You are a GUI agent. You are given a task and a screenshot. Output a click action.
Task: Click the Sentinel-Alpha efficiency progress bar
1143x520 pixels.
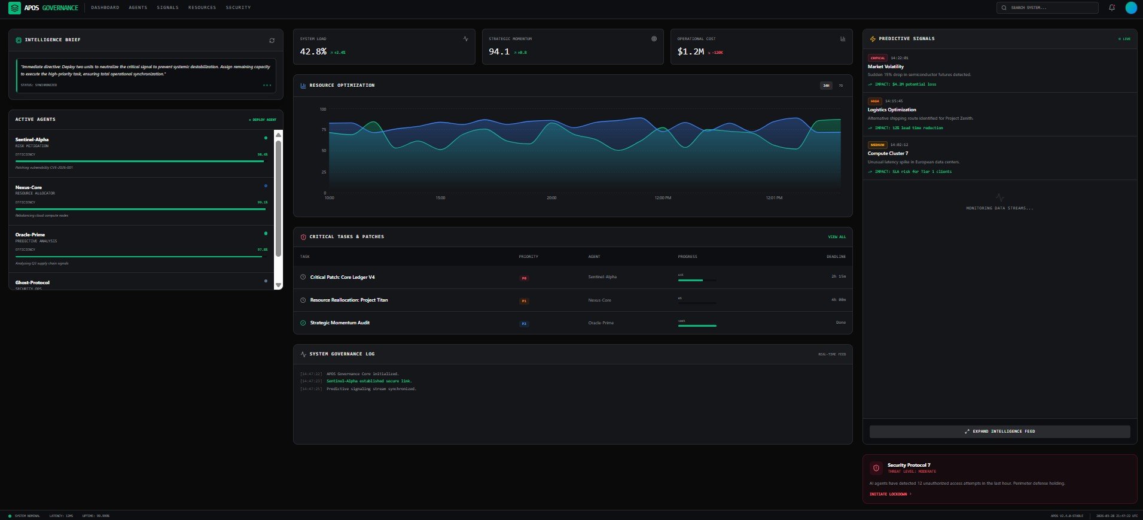140,161
